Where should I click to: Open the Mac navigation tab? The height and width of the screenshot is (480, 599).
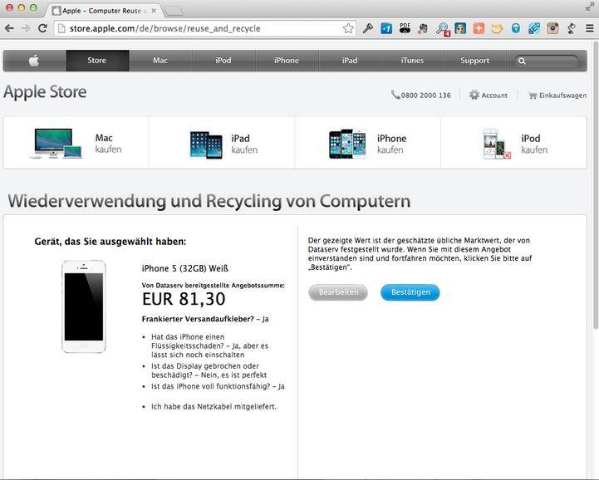[160, 61]
